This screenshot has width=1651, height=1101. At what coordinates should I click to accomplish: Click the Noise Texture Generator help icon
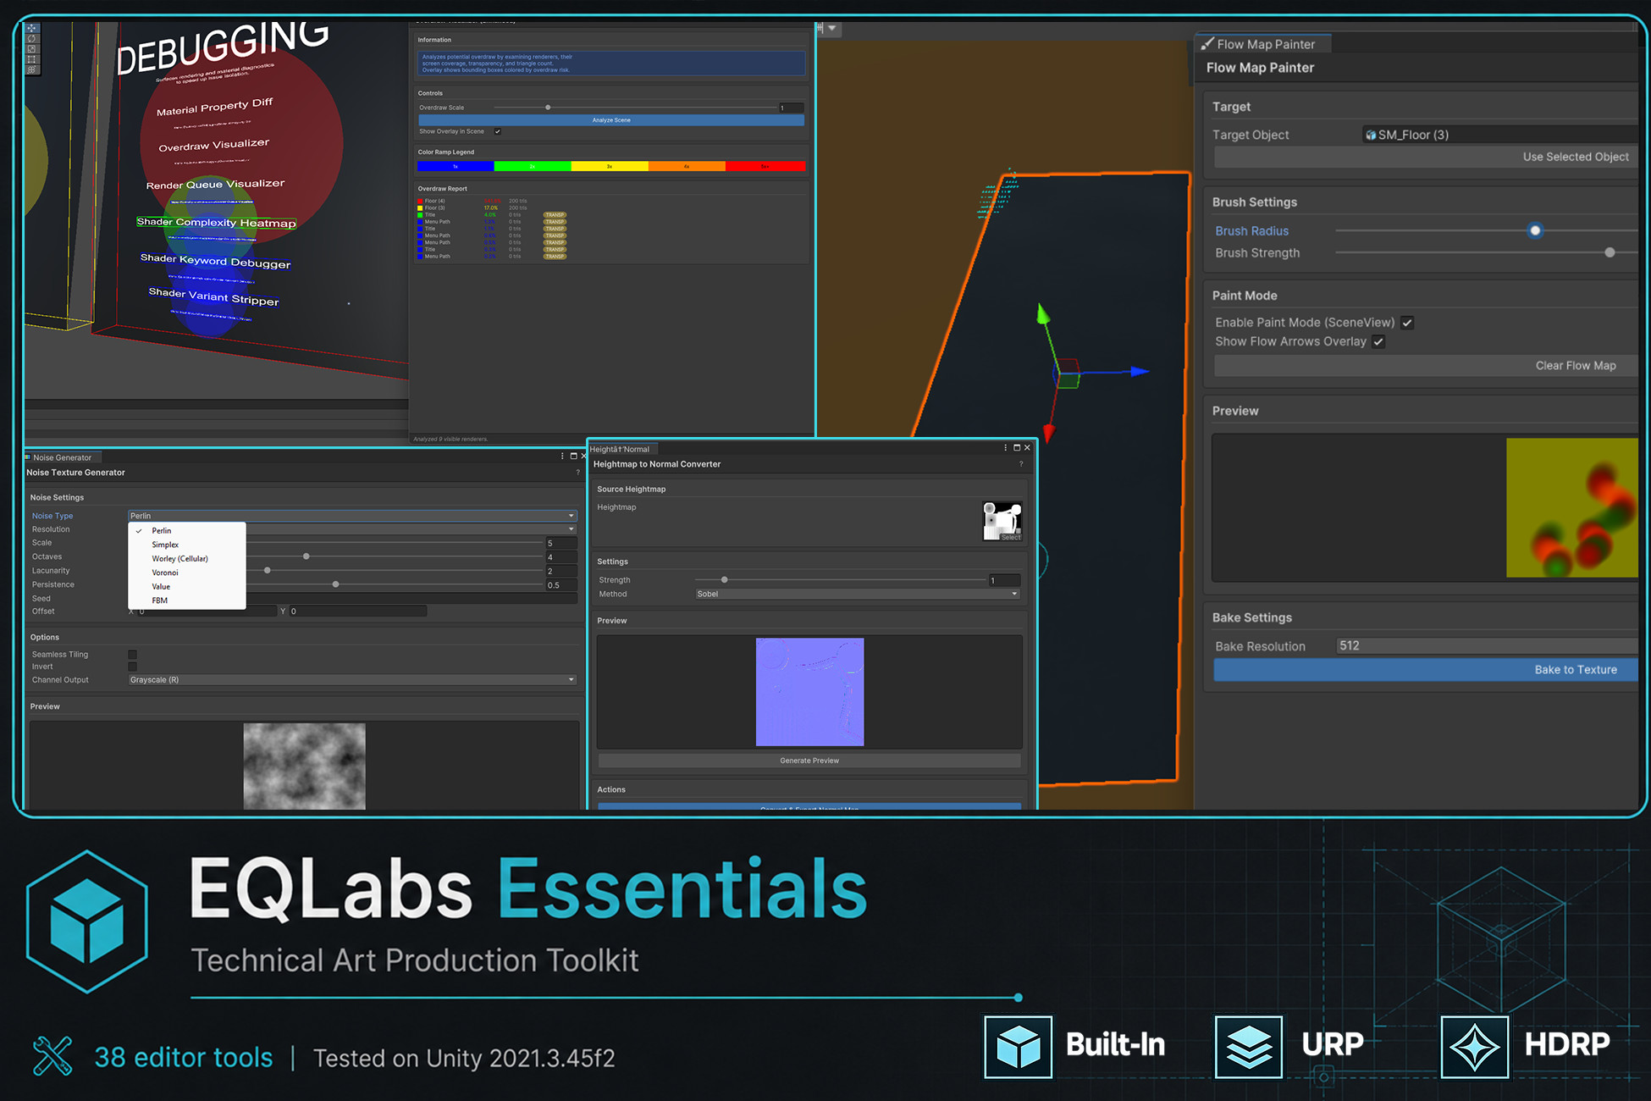pos(578,473)
